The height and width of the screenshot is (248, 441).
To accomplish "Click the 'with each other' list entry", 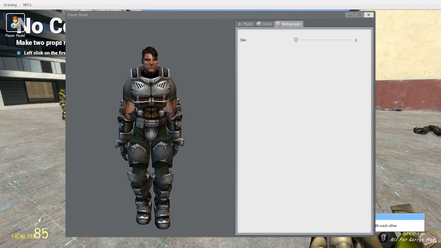I will click(x=400, y=226).
